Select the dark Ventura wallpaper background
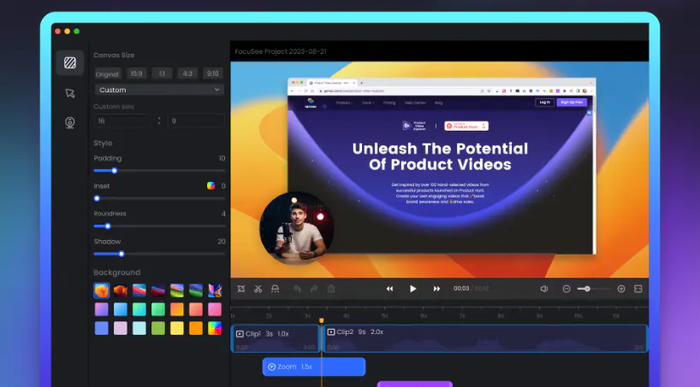Screen dimensions: 700x387 121,290
